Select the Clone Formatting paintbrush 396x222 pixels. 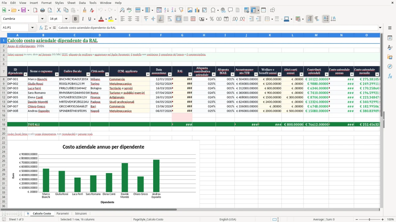pyautogui.click(x=84, y=10)
